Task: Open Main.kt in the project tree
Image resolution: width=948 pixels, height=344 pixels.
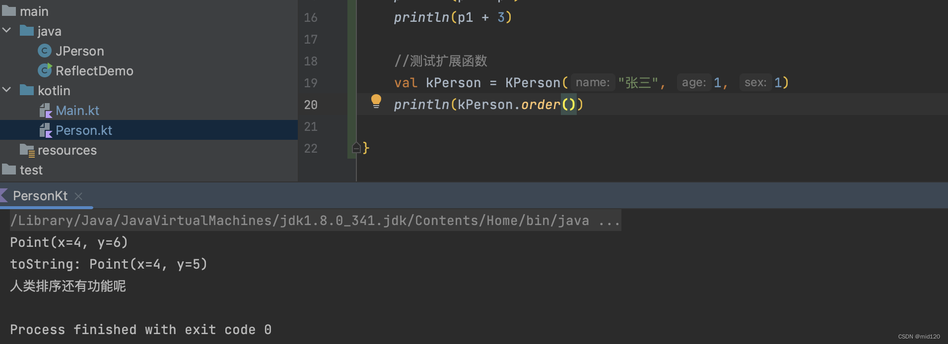Action: 77,111
